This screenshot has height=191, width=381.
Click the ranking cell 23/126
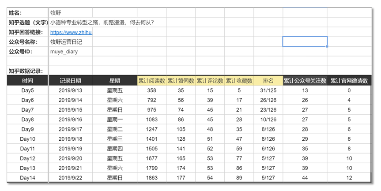(268, 110)
